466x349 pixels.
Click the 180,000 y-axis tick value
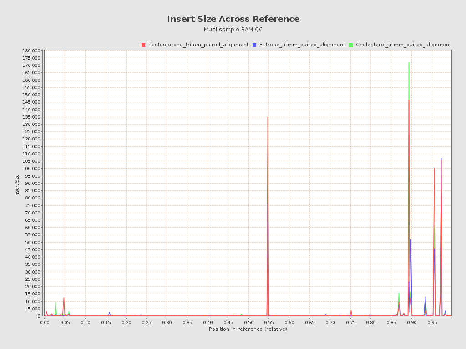(x=31, y=51)
